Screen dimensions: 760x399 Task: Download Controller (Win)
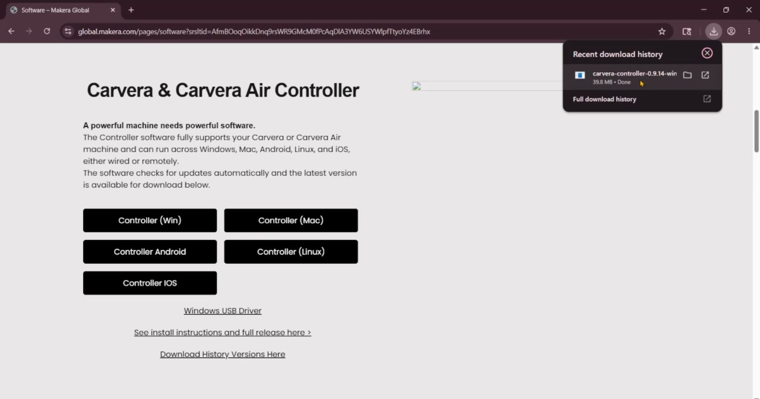pos(150,220)
